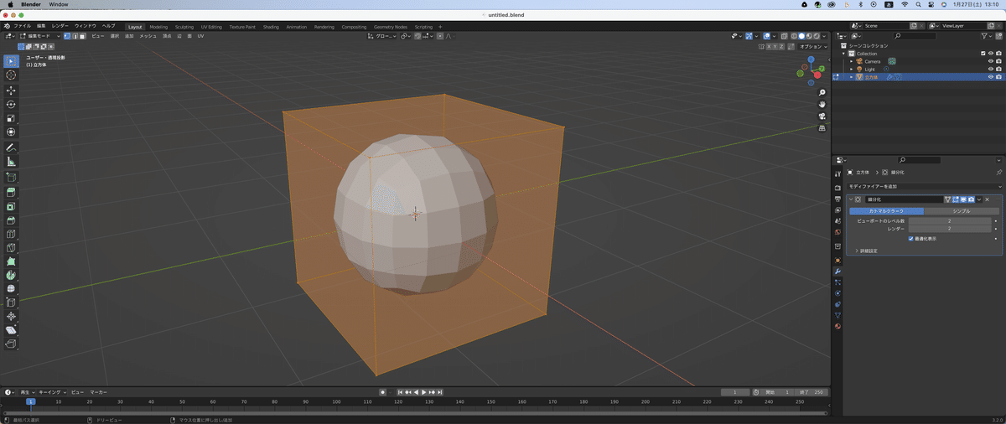Collapse the 細分化 modifier panel
Screen dimensions: 1006x424
click(851, 199)
